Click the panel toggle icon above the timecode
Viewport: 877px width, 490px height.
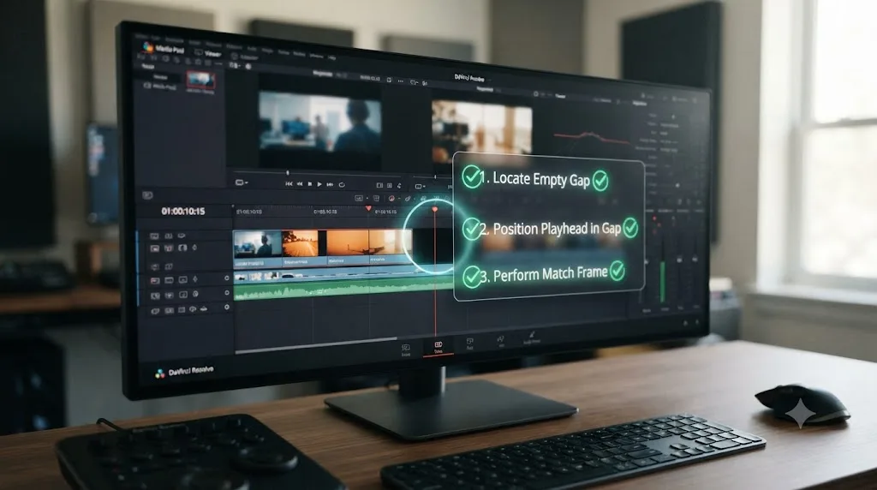[147, 195]
